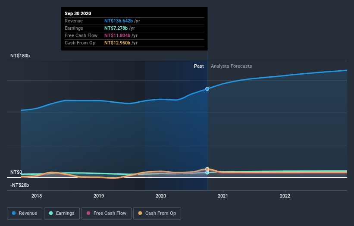The width and height of the screenshot is (354, 226).
Task: Click the Analysts Forecasts label
Action: coord(232,66)
